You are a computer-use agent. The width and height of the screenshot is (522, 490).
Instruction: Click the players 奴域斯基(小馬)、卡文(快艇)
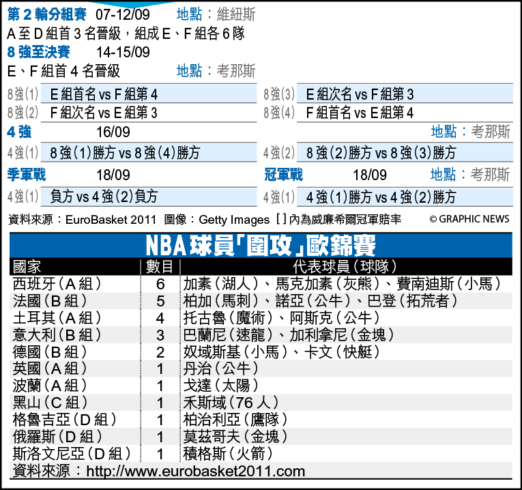pos(282,352)
